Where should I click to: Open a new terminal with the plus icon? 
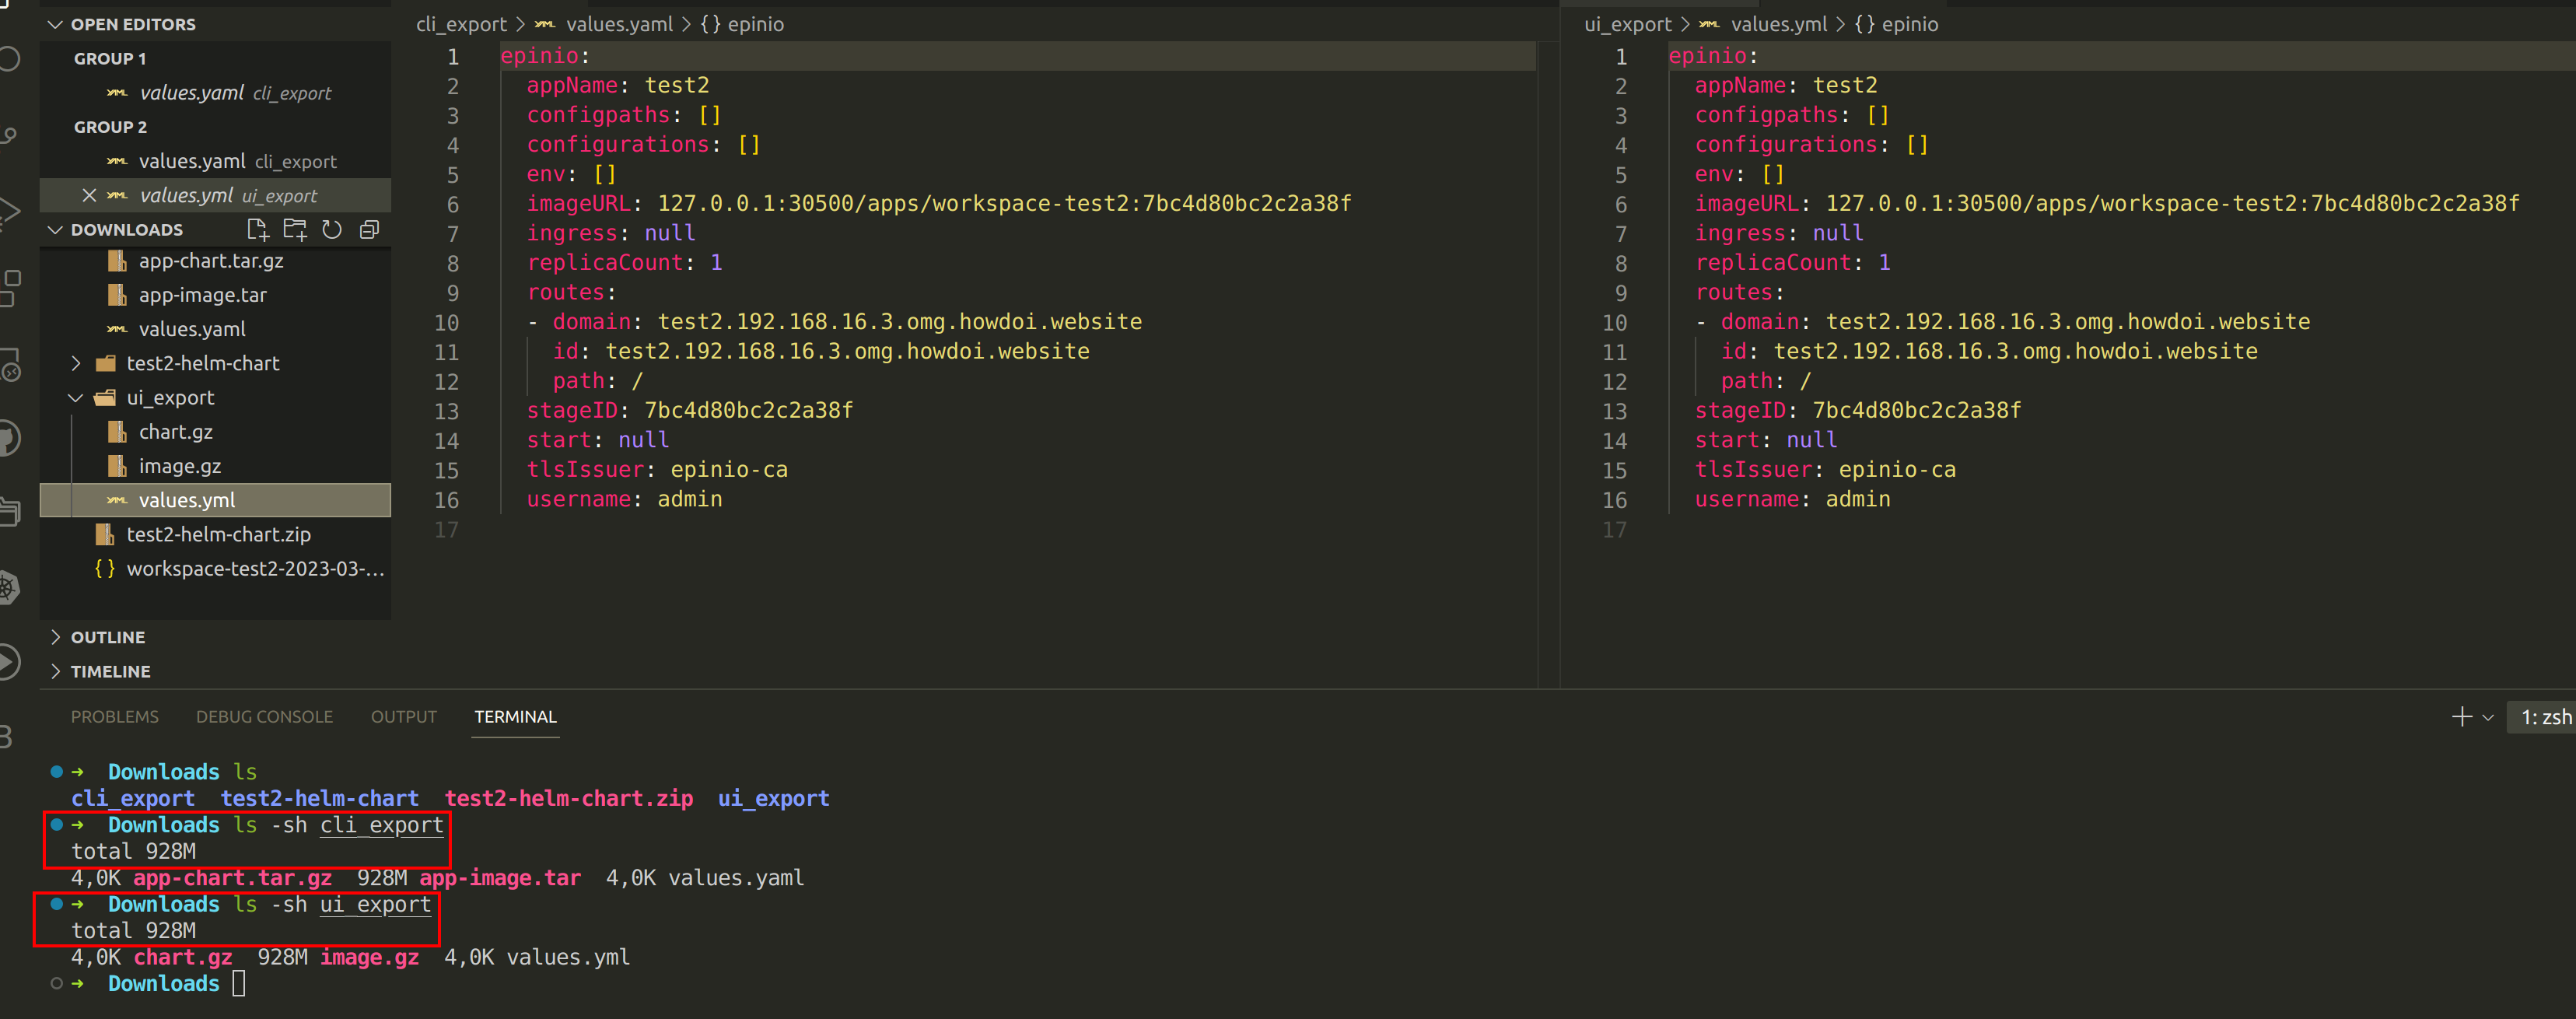[x=2461, y=717]
